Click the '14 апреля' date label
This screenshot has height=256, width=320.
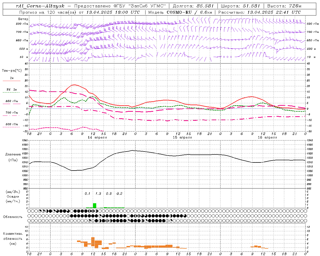[97, 137]
